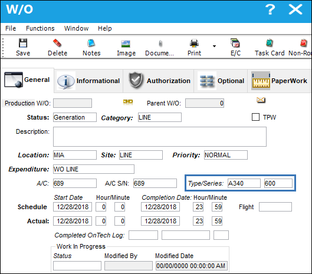Screen dimensions: 312x274
Task: Click the Work In Progress Status field
Action: 77,266
